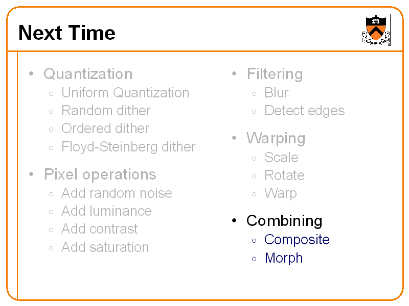
Task: Click the Ordered dither text
Action: coord(105,129)
